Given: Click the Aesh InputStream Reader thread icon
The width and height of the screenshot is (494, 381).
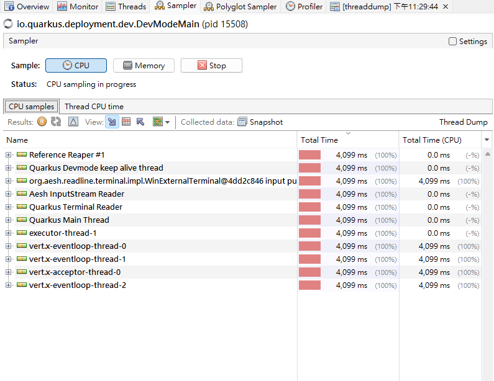Looking at the screenshot, I should (21, 194).
